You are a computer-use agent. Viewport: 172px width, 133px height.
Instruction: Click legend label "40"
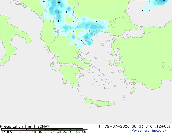[x=71, y=132]
